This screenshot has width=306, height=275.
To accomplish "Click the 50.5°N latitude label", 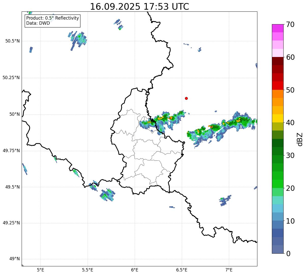I will [x=12, y=41].
